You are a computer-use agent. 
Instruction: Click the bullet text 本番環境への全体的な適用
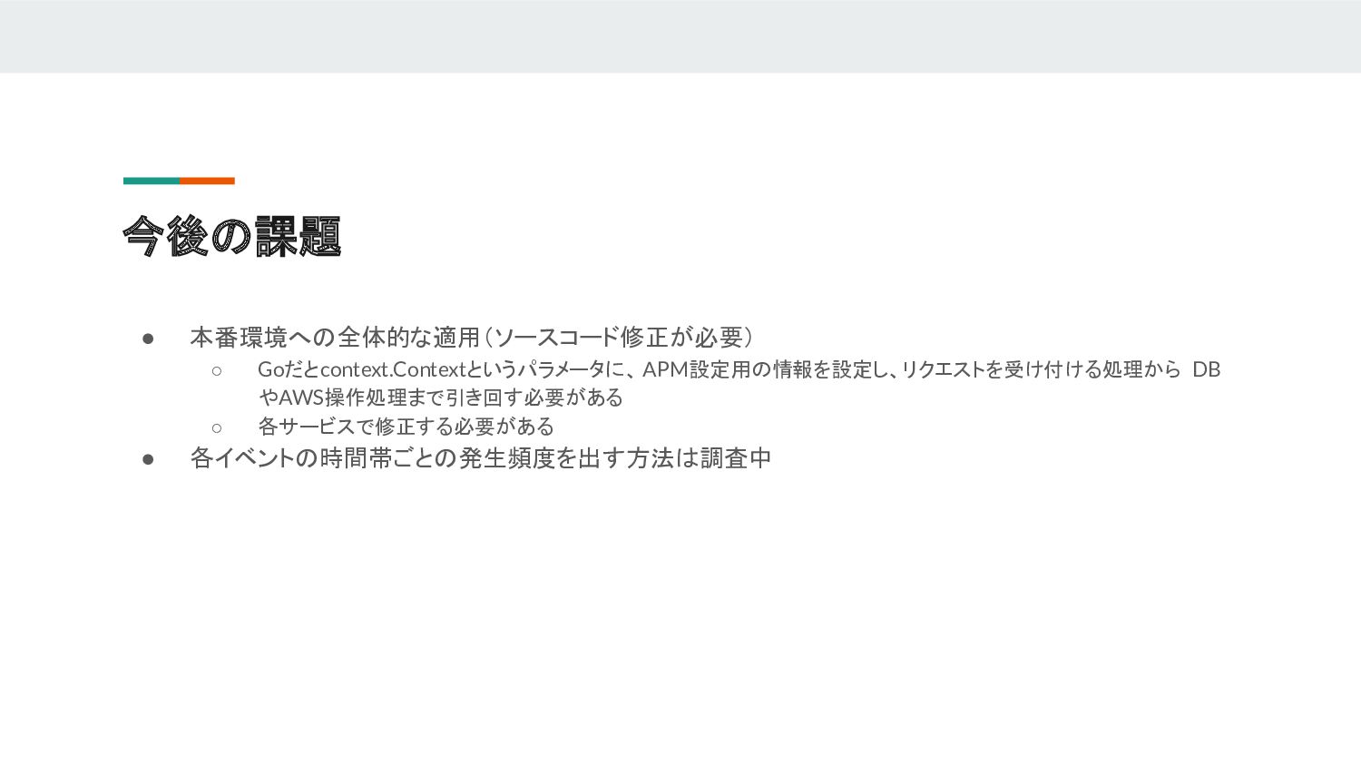335,338
